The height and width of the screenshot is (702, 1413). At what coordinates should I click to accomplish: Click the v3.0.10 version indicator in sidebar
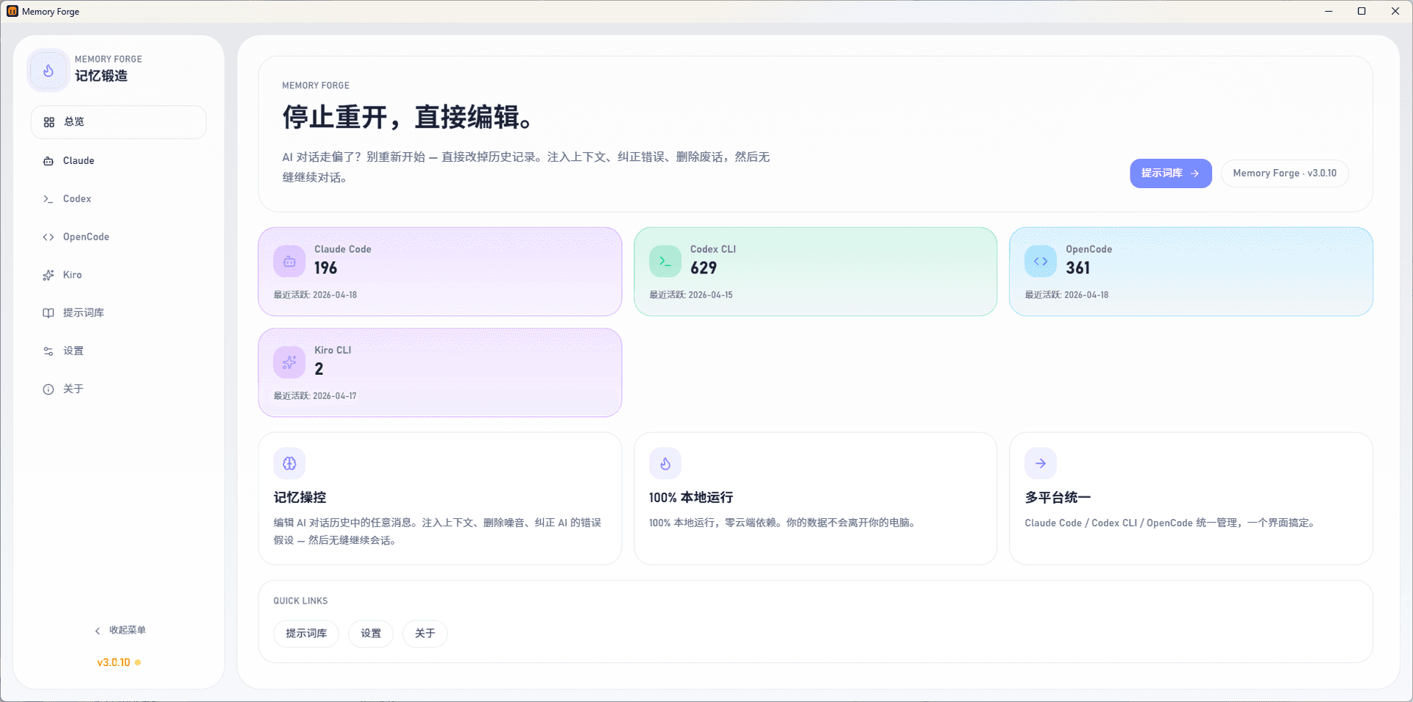tap(114, 662)
